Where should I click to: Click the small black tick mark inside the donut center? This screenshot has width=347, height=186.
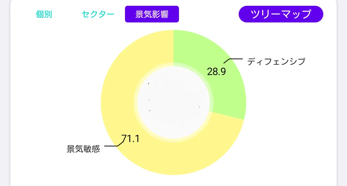pyautogui.click(x=148, y=83)
